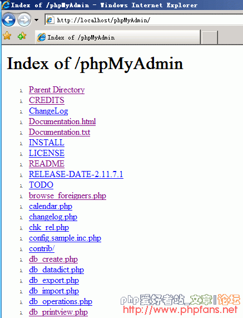Click the Add to Favorites icon
The height and width of the screenshot is (318, 243).
22,36
